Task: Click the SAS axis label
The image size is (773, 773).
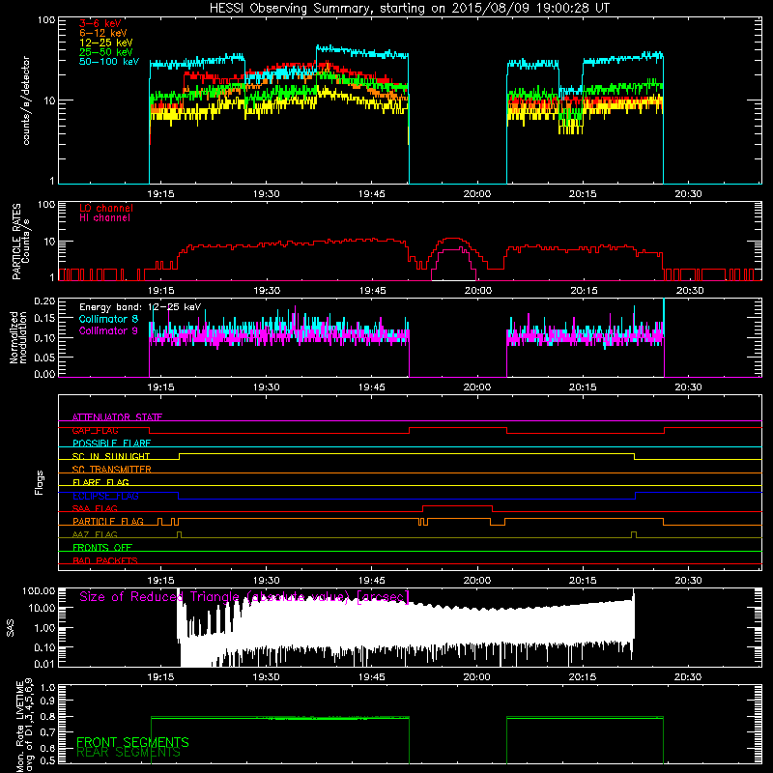Action: point(11,628)
